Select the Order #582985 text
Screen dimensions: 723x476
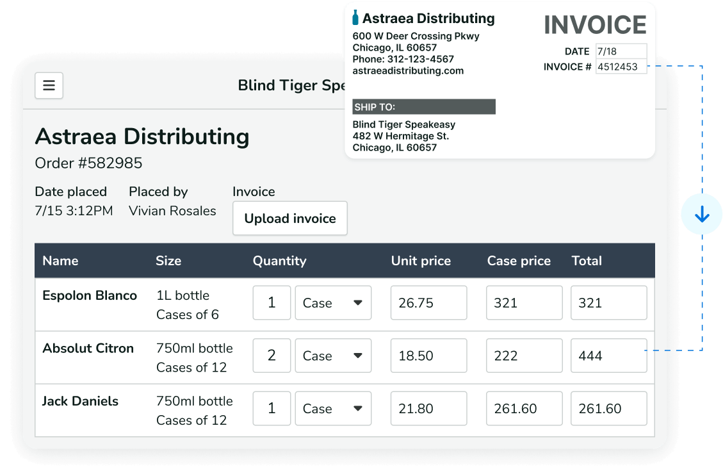(x=88, y=163)
